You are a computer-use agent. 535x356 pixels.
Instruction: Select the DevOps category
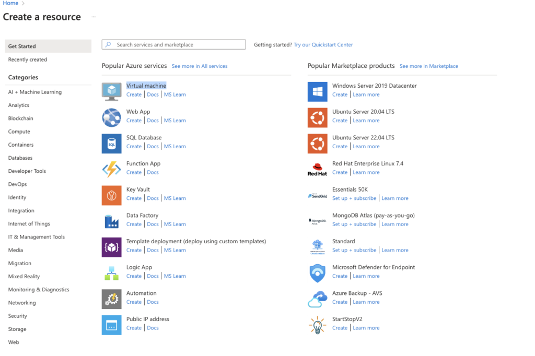click(17, 184)
